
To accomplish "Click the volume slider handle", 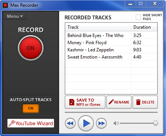I will click(x=155, y=123).
